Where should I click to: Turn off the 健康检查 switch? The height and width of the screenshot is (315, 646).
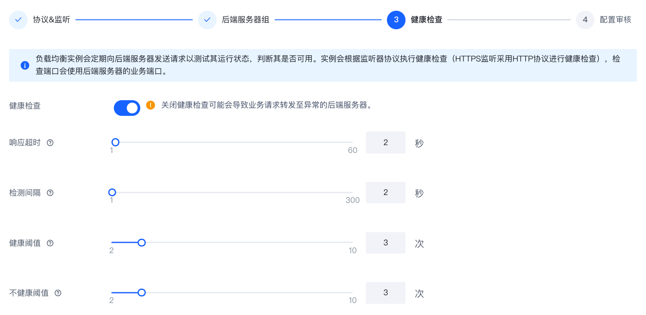[127, 108]
